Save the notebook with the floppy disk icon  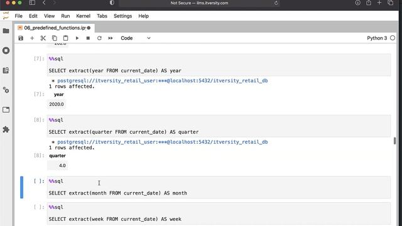pyautogui.click(x=21, y=38)
